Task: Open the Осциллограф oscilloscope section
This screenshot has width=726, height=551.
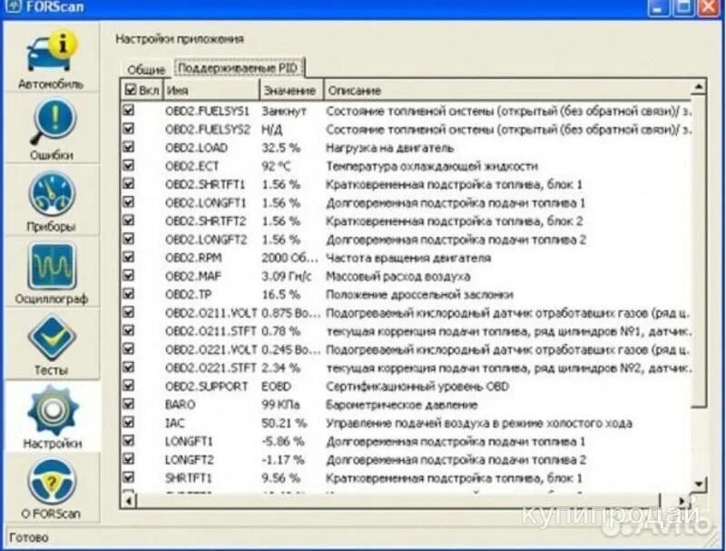Action: pyautogui.click(x=51, y=272)
